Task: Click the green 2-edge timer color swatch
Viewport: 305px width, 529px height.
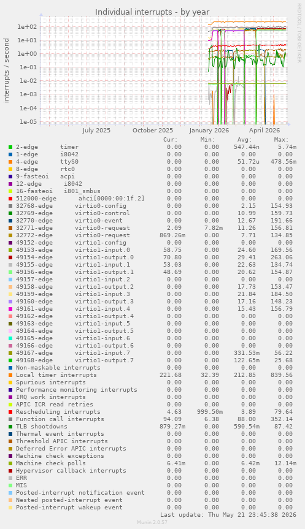Action: (10, 147)
